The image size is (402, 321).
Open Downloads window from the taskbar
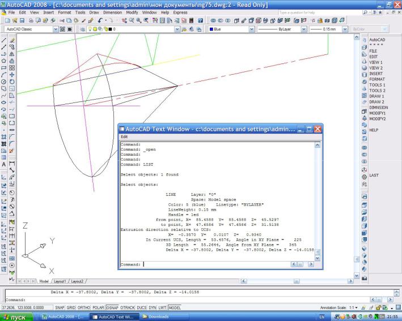pos(164,317)
